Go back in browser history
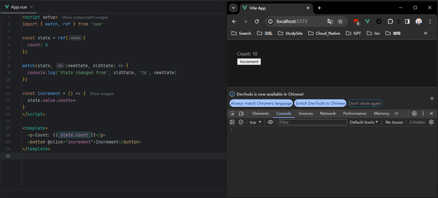The height and width of the screenshot is (198, 438). click(x=234, y=21)
